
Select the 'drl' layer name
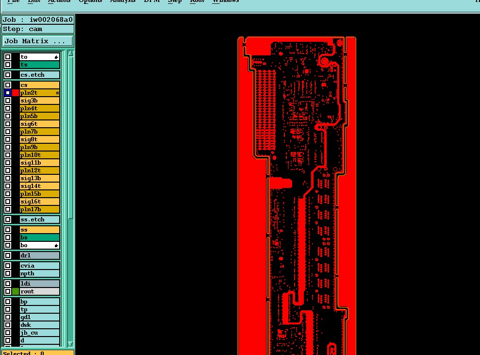pyautogui.click(x=39, y=255)
